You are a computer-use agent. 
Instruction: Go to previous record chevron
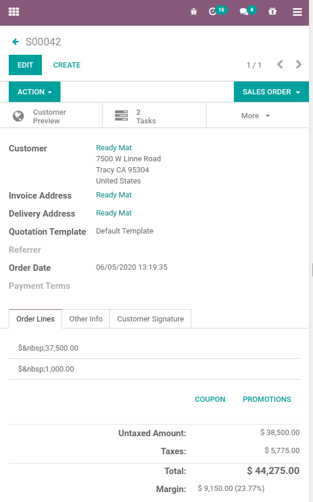tap(280, 64)
